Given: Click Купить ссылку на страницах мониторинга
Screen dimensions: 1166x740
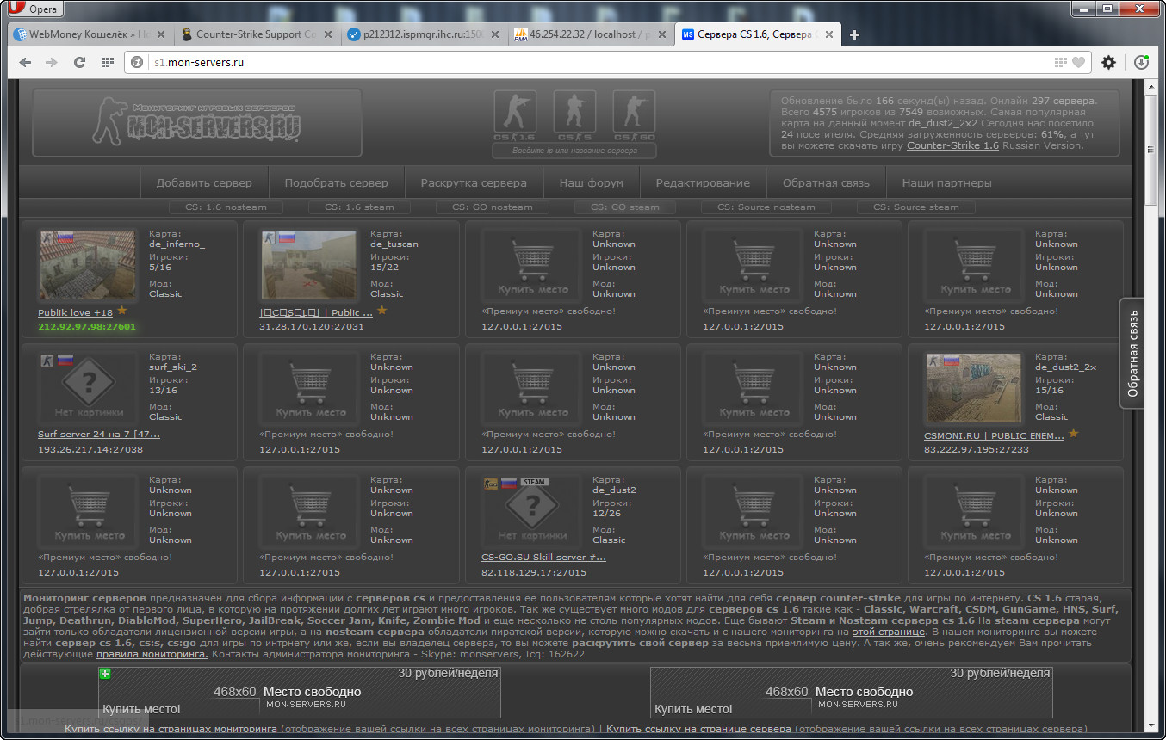Looking at the screenshot, I should 171,729.
